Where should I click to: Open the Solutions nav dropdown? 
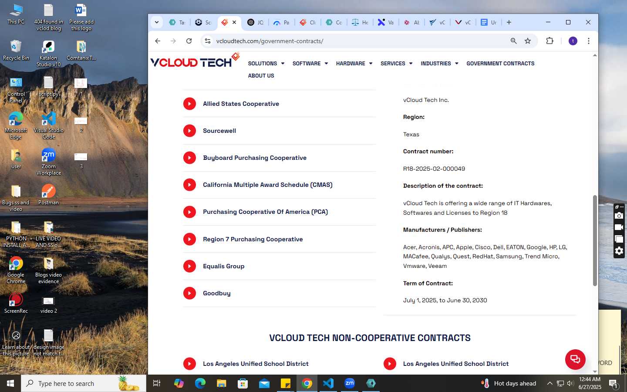[266, 64]
